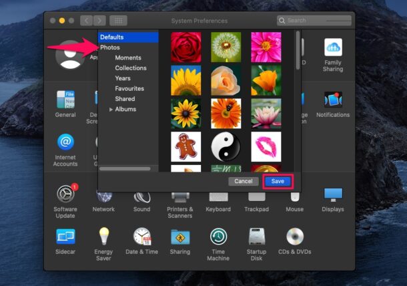Choose the red rose picture
Screen dimensions: 407x286
186,47
